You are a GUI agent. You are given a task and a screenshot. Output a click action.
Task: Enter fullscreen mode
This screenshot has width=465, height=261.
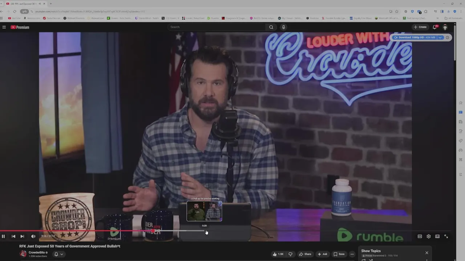click(446, 236)
